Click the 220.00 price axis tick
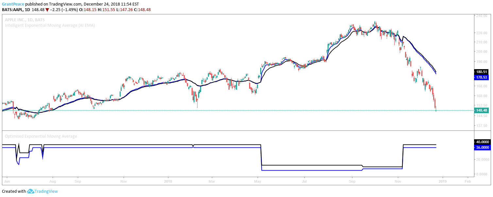493x197 pixels. [x=483, y=33]
